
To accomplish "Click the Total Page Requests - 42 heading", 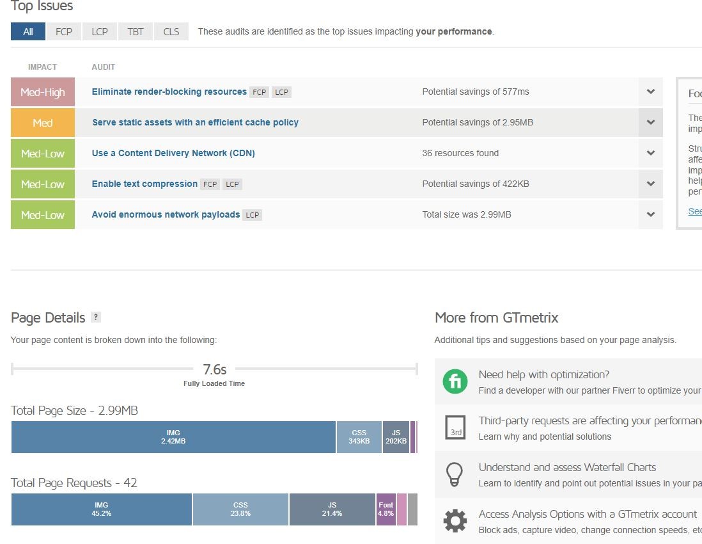I will [x=74, y=483].
